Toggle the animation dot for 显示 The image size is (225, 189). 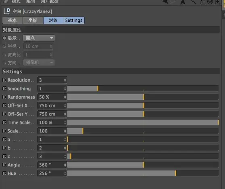[x=4, y=38]
